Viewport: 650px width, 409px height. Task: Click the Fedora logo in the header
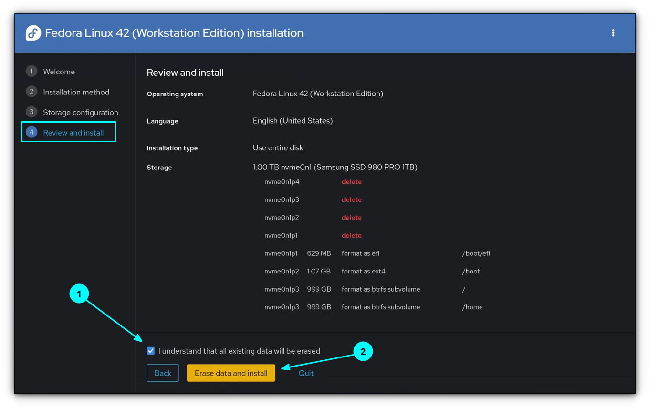point(33,33)
